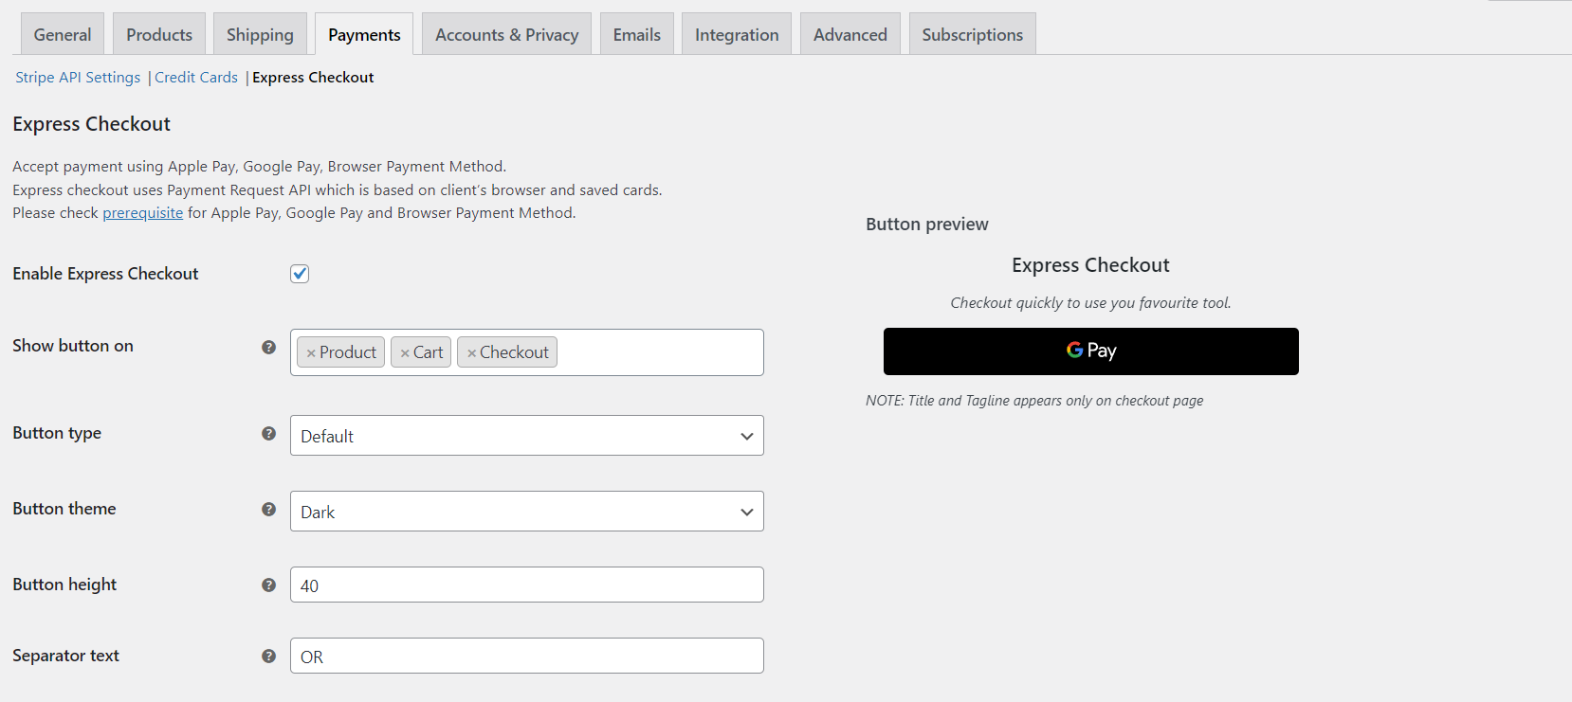This screenshot has height=702, width=1572.
Task: Open Accounts & Privacy tab
Action: [506, 34]
